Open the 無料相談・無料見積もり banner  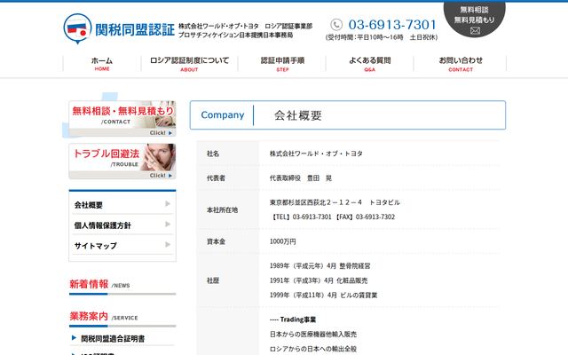[122, 118]
